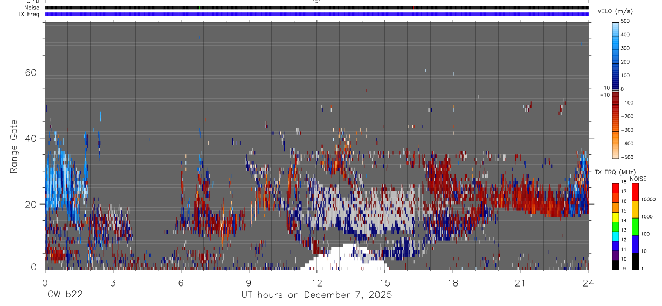Click x-axis tick label '12'

tap(316, 283)
